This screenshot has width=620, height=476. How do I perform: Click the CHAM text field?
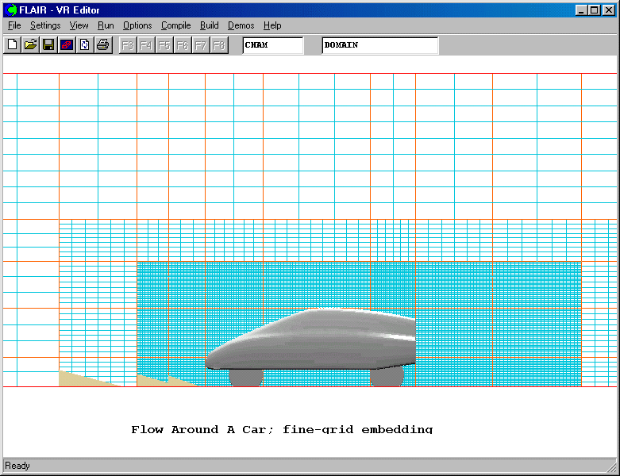pyautogui.click(x=272, y=45)
